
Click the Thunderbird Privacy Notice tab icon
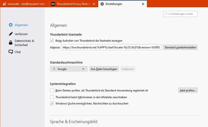point(53,4)
